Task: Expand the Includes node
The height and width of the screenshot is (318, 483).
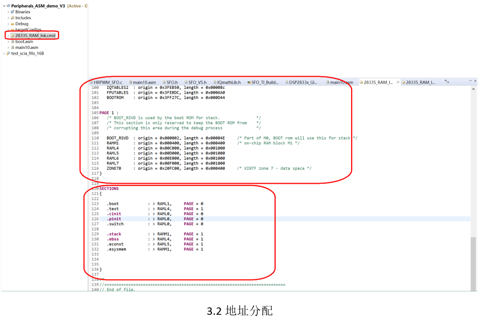Action: [x=8, y=18]
